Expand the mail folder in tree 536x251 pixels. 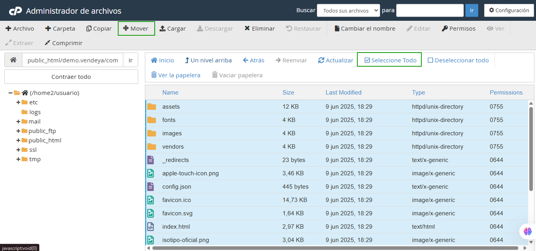point(18,122)
